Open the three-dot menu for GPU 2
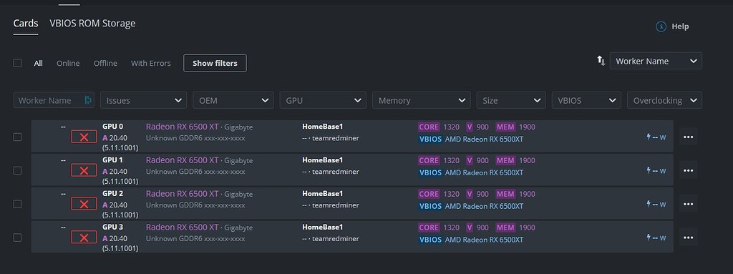Viewport: 733px width, 274px height. coord(688,205)
